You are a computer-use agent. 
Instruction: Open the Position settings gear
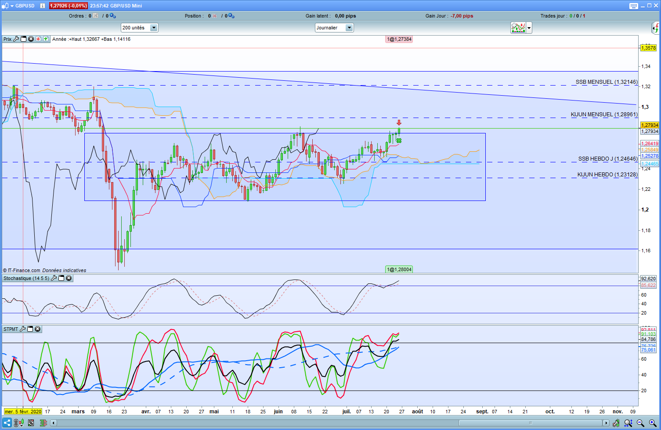tap(231, 16)
